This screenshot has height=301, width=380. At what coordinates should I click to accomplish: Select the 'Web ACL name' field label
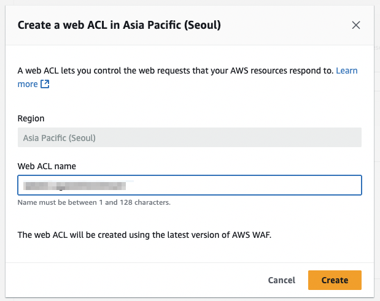tap(47, 166)
